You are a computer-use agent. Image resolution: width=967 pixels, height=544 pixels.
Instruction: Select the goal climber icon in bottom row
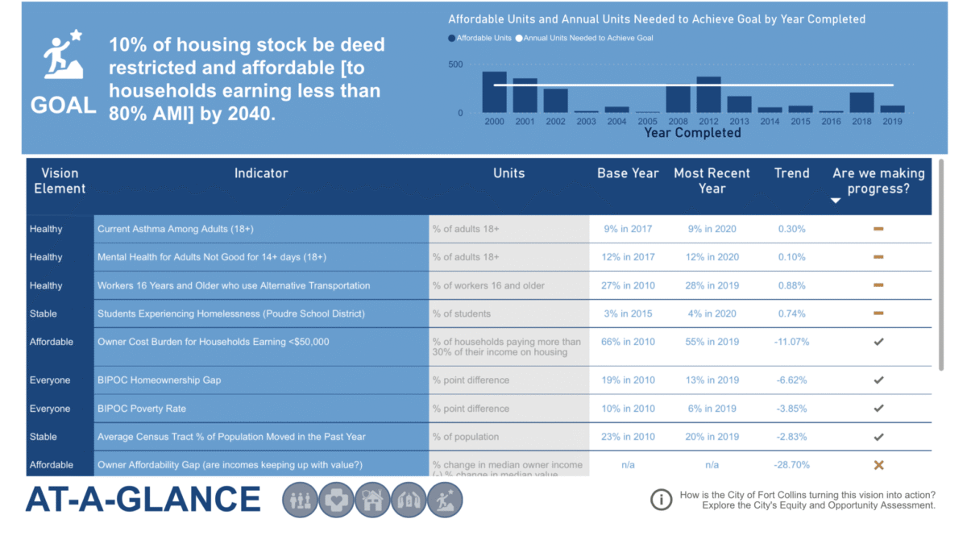point(445,500)
